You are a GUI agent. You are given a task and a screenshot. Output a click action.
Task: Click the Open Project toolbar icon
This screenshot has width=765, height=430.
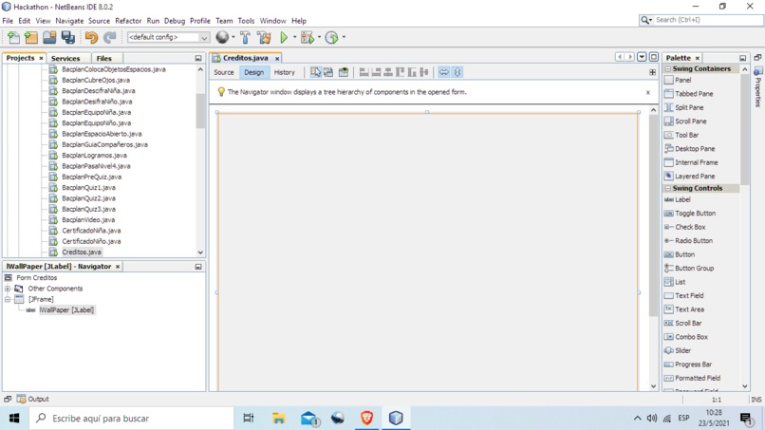pyautogui.click(x=49, y=37)
